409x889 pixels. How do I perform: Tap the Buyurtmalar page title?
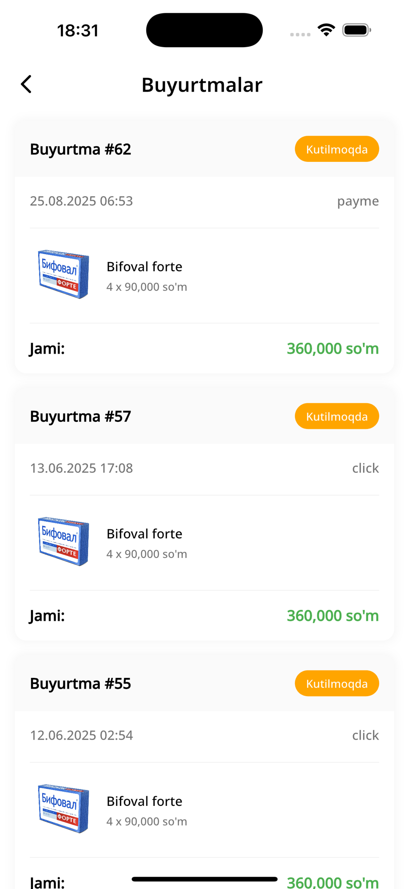click(202, 85)
